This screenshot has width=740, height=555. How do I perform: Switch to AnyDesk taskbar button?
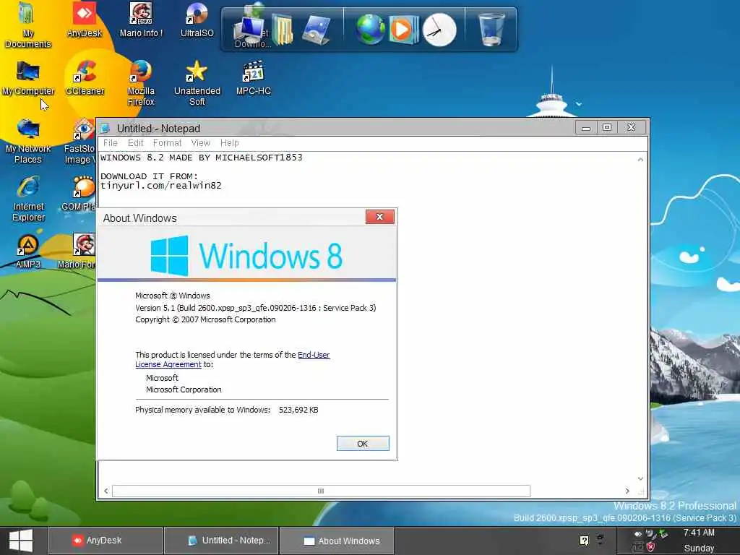tap(106, 541)
